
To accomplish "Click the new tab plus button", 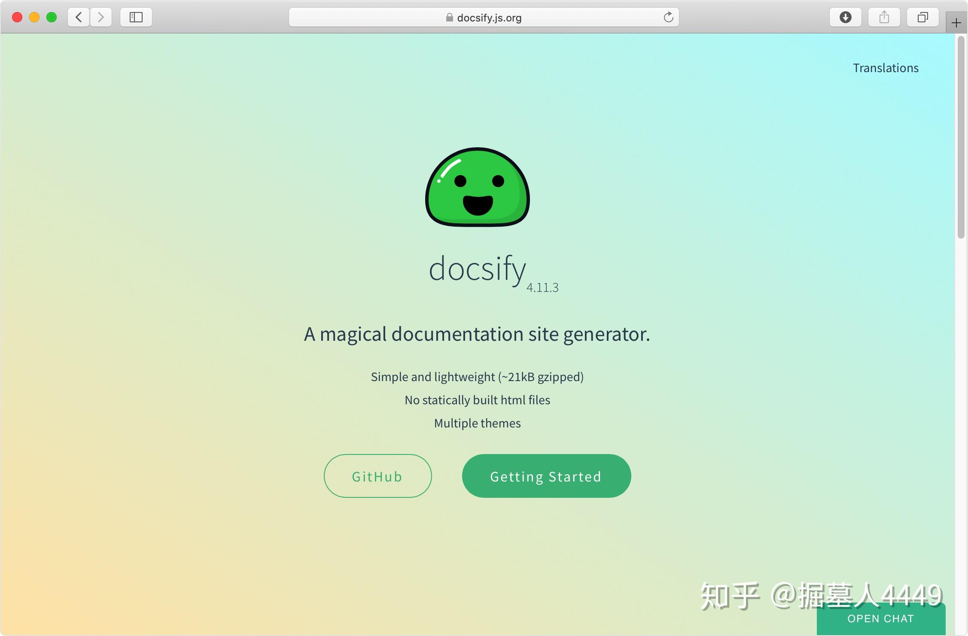I will (956, 23).
